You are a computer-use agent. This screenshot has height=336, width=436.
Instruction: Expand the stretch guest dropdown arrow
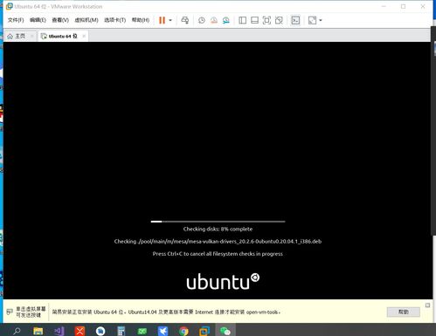tap(321, 20)
